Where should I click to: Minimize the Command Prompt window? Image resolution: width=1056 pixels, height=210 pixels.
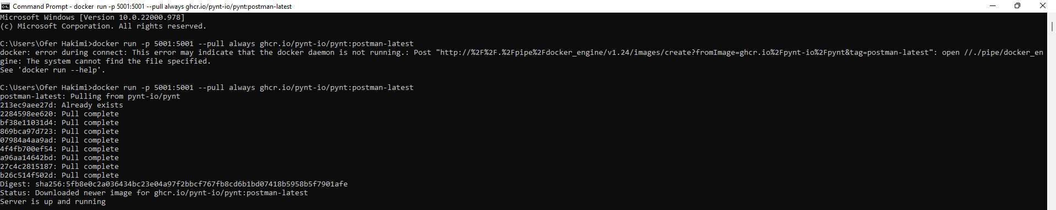993,6
